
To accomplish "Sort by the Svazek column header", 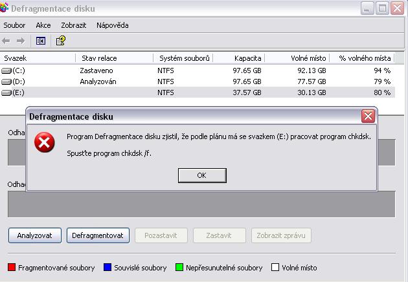I will (x=38, y=58).
